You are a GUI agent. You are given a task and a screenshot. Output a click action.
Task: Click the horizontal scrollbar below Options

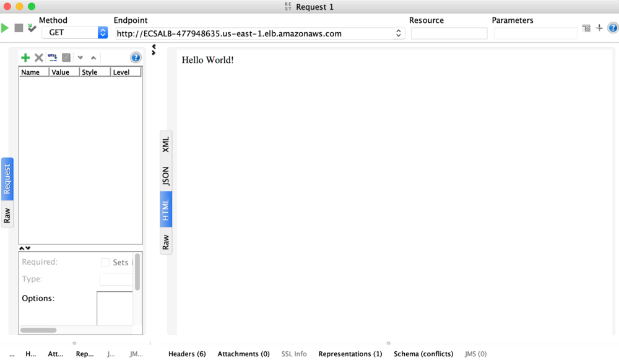tap(38, 330)
